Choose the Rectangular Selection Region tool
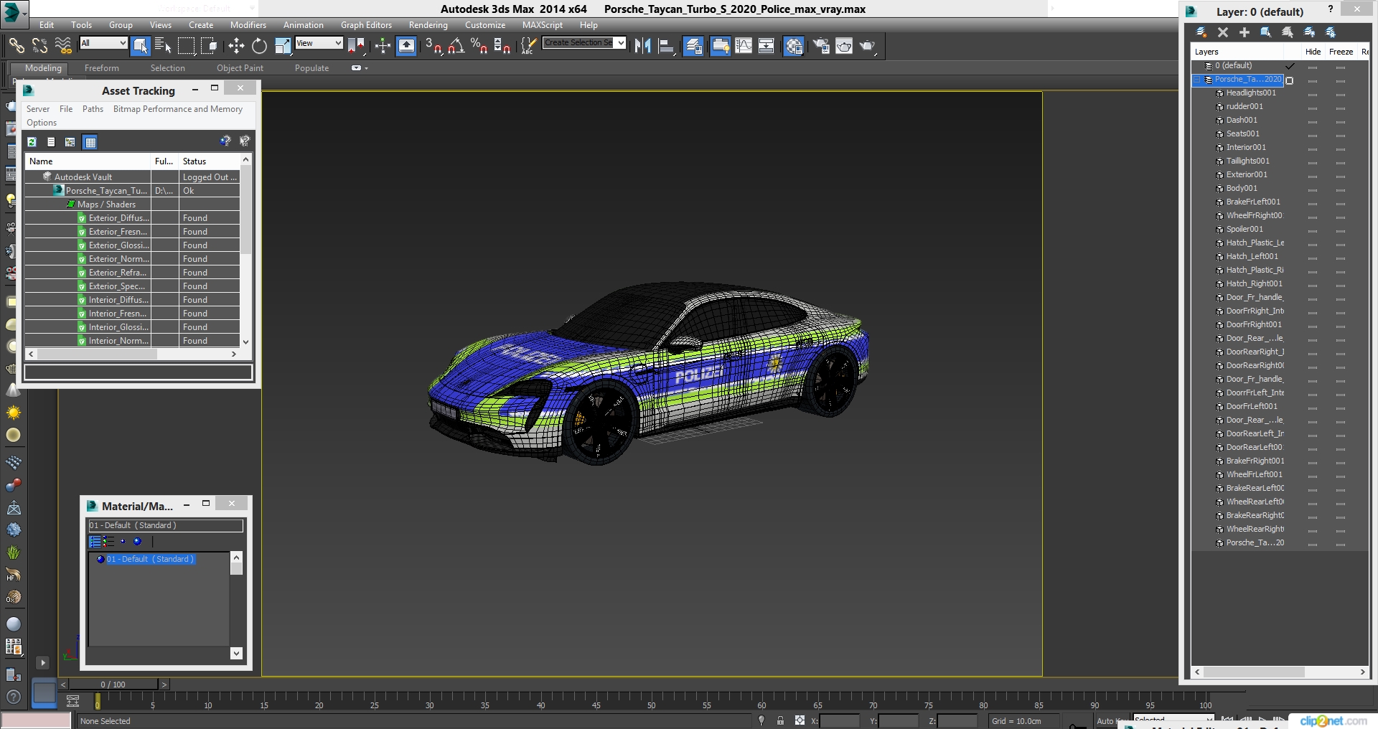 tap(186, 46)
